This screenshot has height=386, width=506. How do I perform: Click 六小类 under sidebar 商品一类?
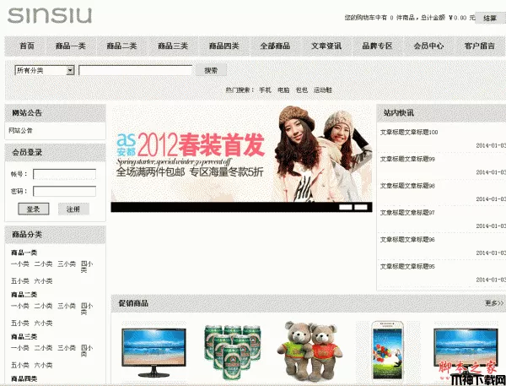(43, 281)
